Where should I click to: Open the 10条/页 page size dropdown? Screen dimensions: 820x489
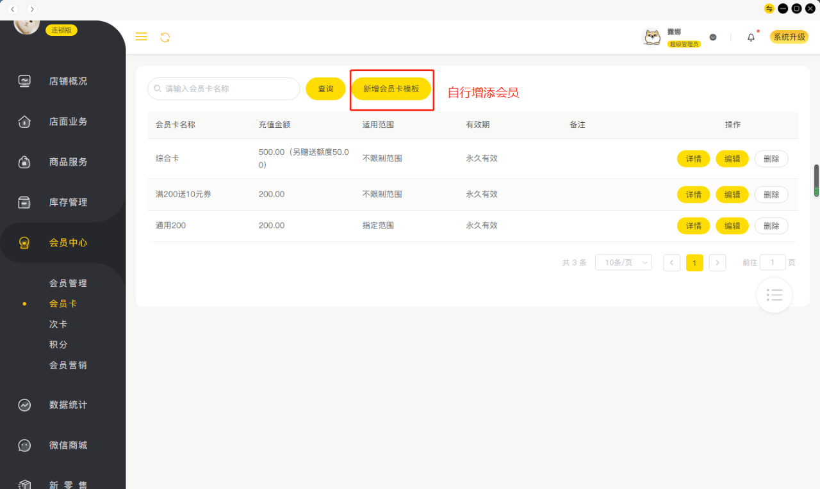tap(623, 262)
